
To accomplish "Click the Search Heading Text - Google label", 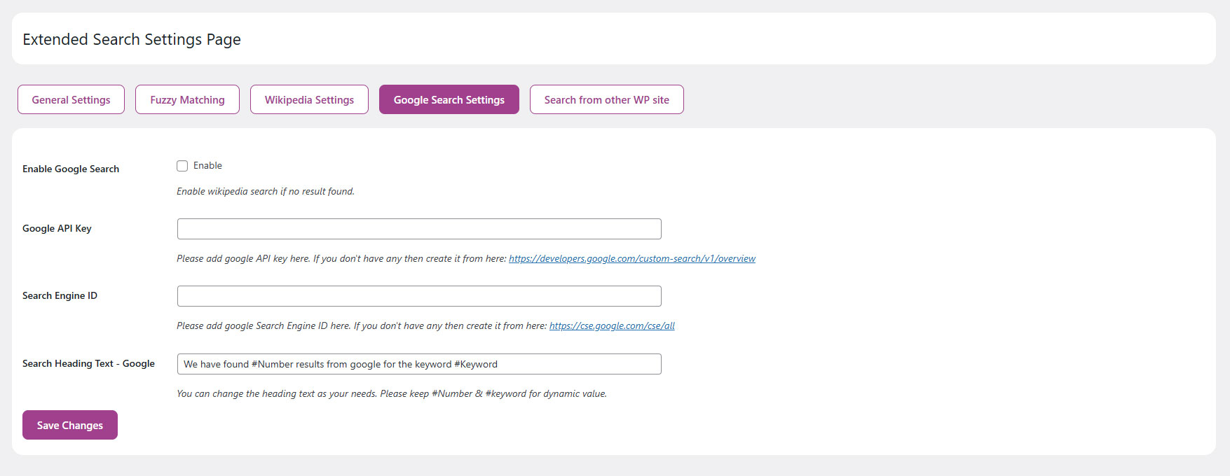I will point(88,363).
